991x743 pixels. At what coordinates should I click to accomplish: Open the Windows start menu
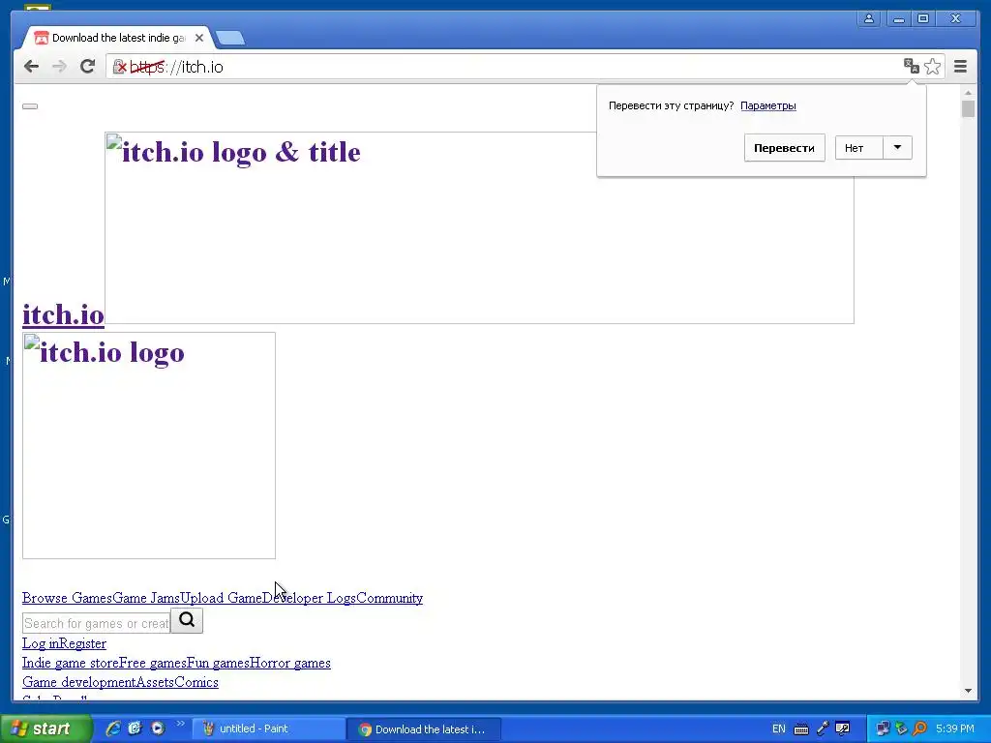pyautogui.click(x=45, y=728)
